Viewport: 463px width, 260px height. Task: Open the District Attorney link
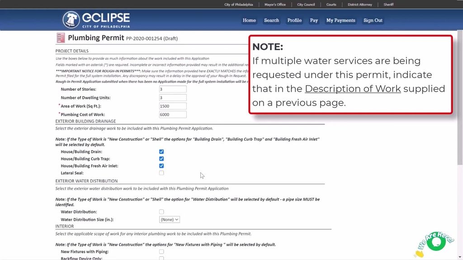[x=360, y=5]
